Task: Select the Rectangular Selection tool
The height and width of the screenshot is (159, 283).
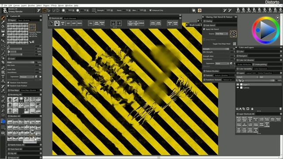Action: [x=3, y=45]
